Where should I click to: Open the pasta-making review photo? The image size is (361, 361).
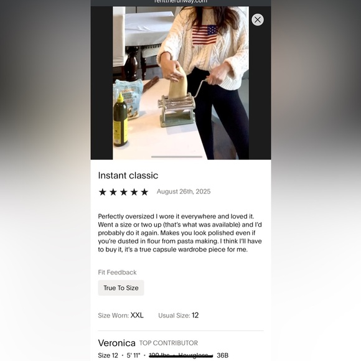[x=180, y=83]
